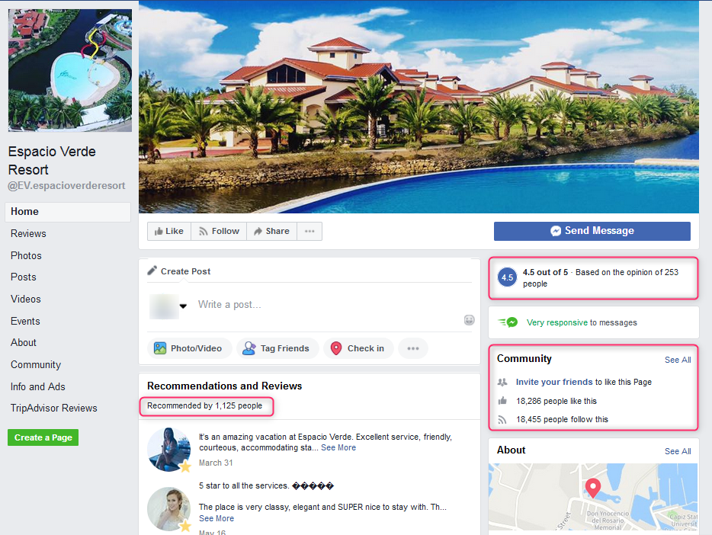
Task: Click the Recommendations and Reviews heading
Action: 224,386
